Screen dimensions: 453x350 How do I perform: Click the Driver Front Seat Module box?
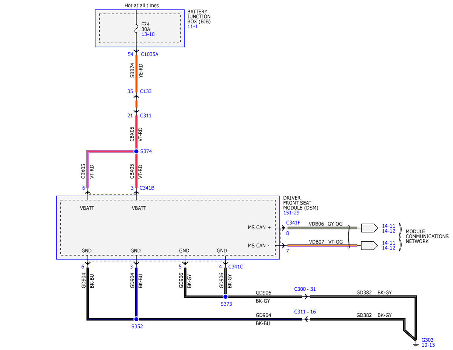pyautogui.click(x=168, y=228)
